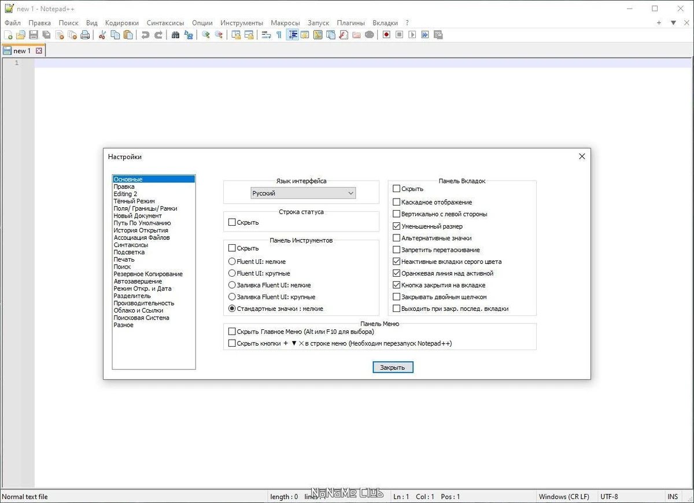Screen dimensions: 694x503
Task: Click the Stop Recording macro icon
Action: tap(399, 35)
